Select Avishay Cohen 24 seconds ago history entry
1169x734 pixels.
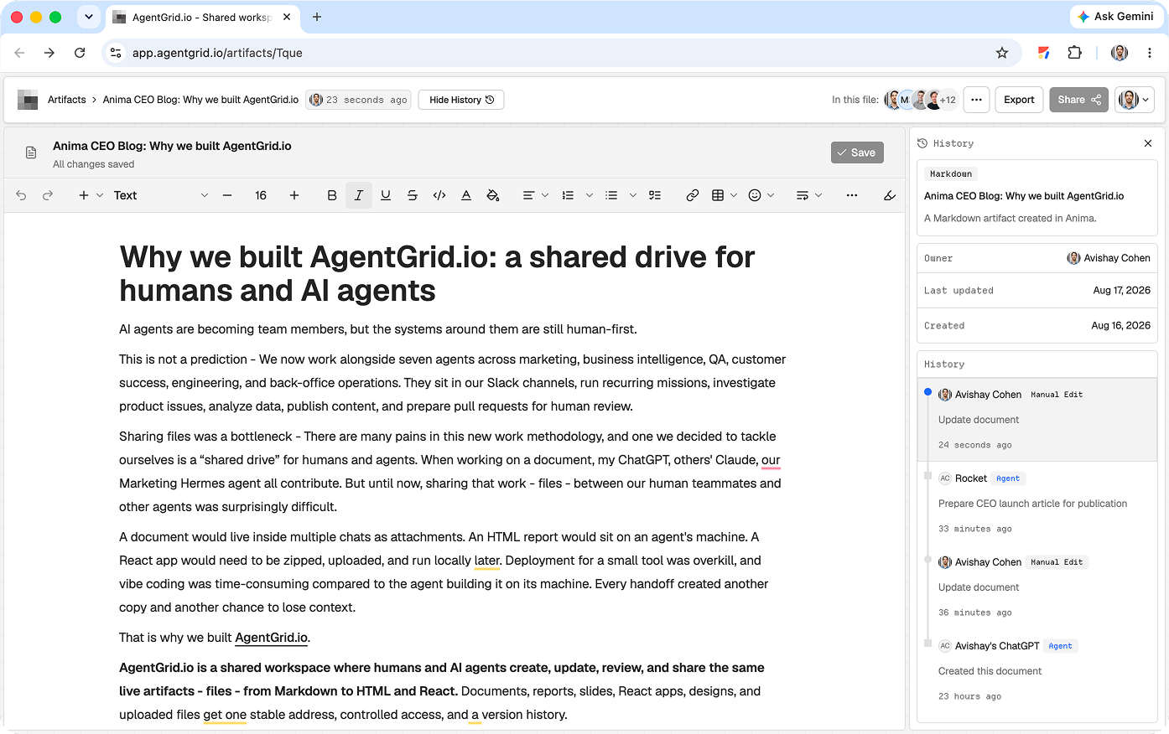[x=1037, y=419]
